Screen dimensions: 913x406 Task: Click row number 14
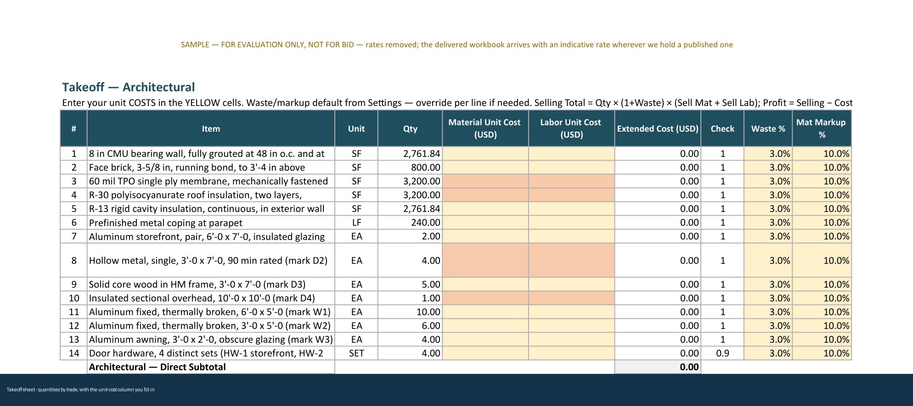pos(73,353)
